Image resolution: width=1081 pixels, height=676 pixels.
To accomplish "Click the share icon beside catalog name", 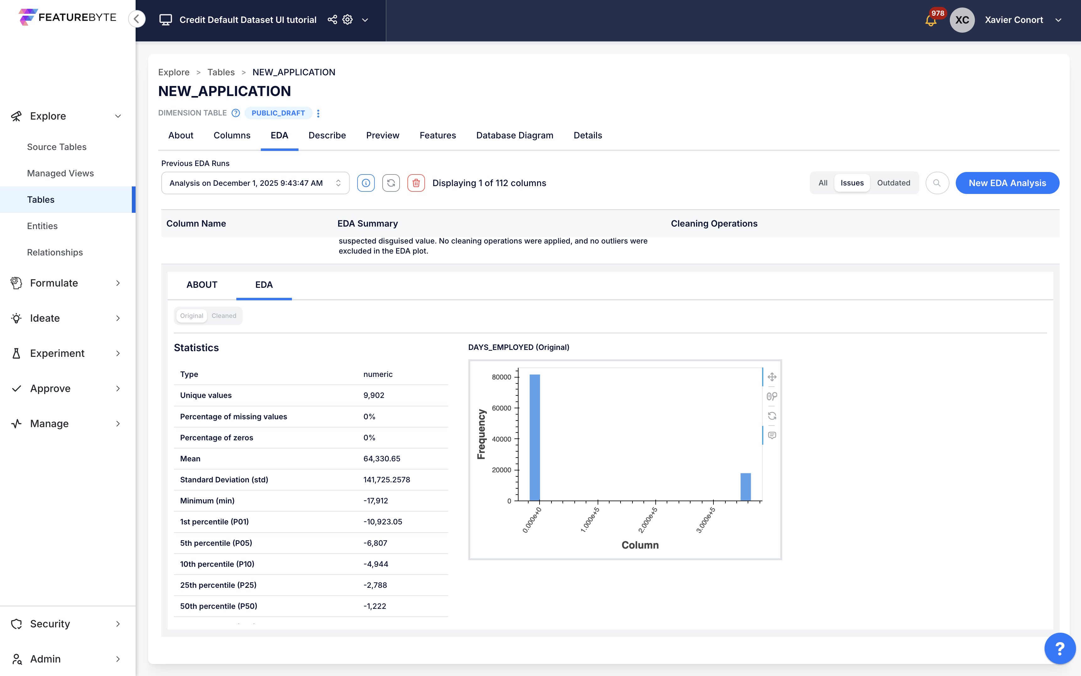I will 332,20.
